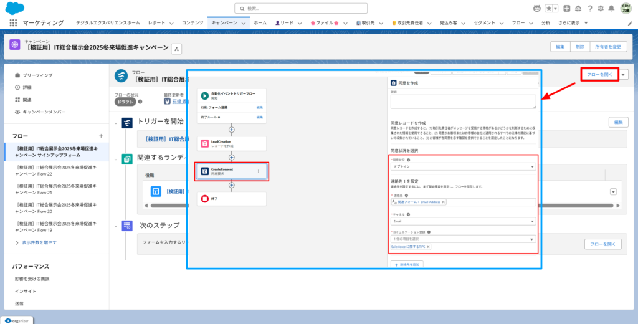Click the info icon beside ドラフト badge
Viewport: 638px width, 324px height.
click(x=140, y=102)
